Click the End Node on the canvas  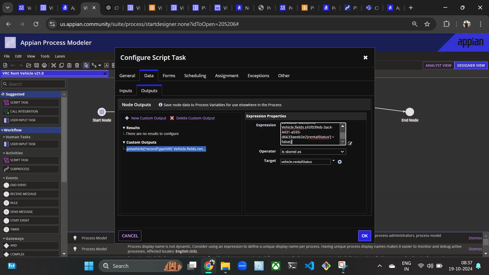(410, 112)
